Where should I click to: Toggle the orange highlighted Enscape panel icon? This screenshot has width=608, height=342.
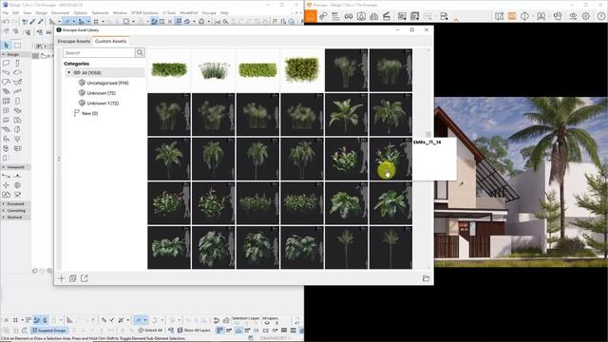pyautogui.click(x=512, y=16)
